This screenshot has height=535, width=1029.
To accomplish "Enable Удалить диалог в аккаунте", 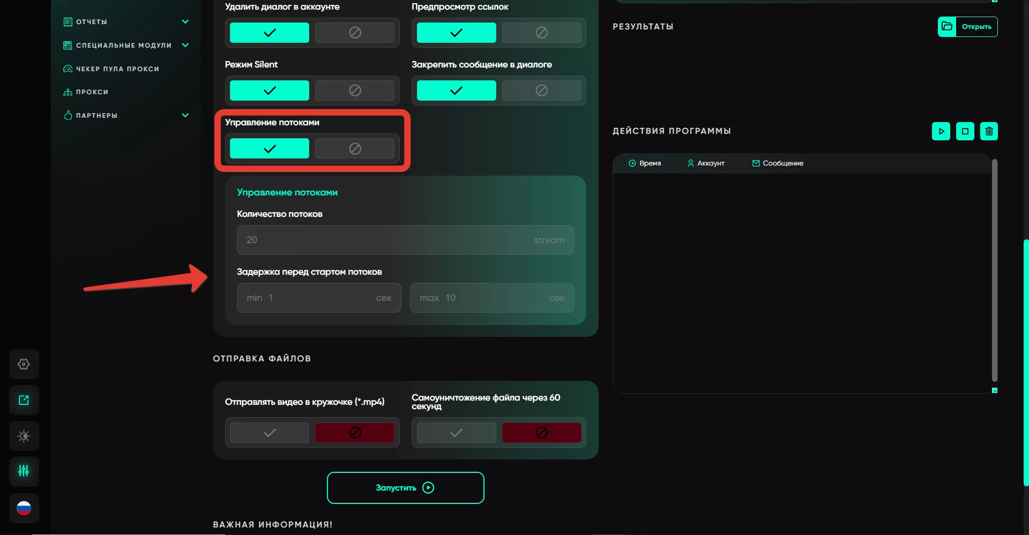I will (x=270, y=33).
